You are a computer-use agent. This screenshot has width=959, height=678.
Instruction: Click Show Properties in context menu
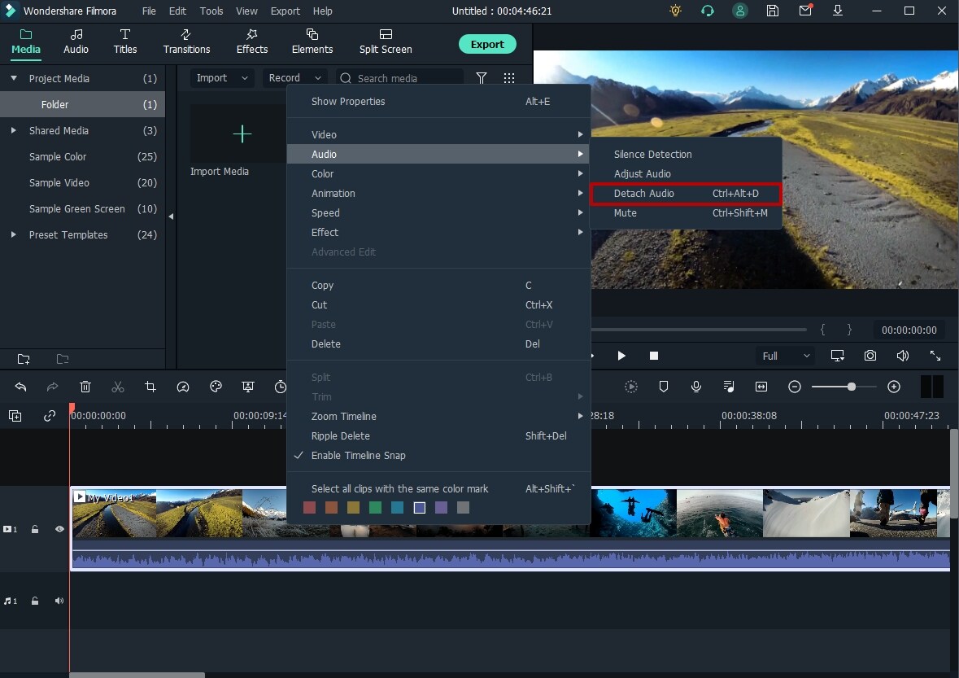point(438,102)
